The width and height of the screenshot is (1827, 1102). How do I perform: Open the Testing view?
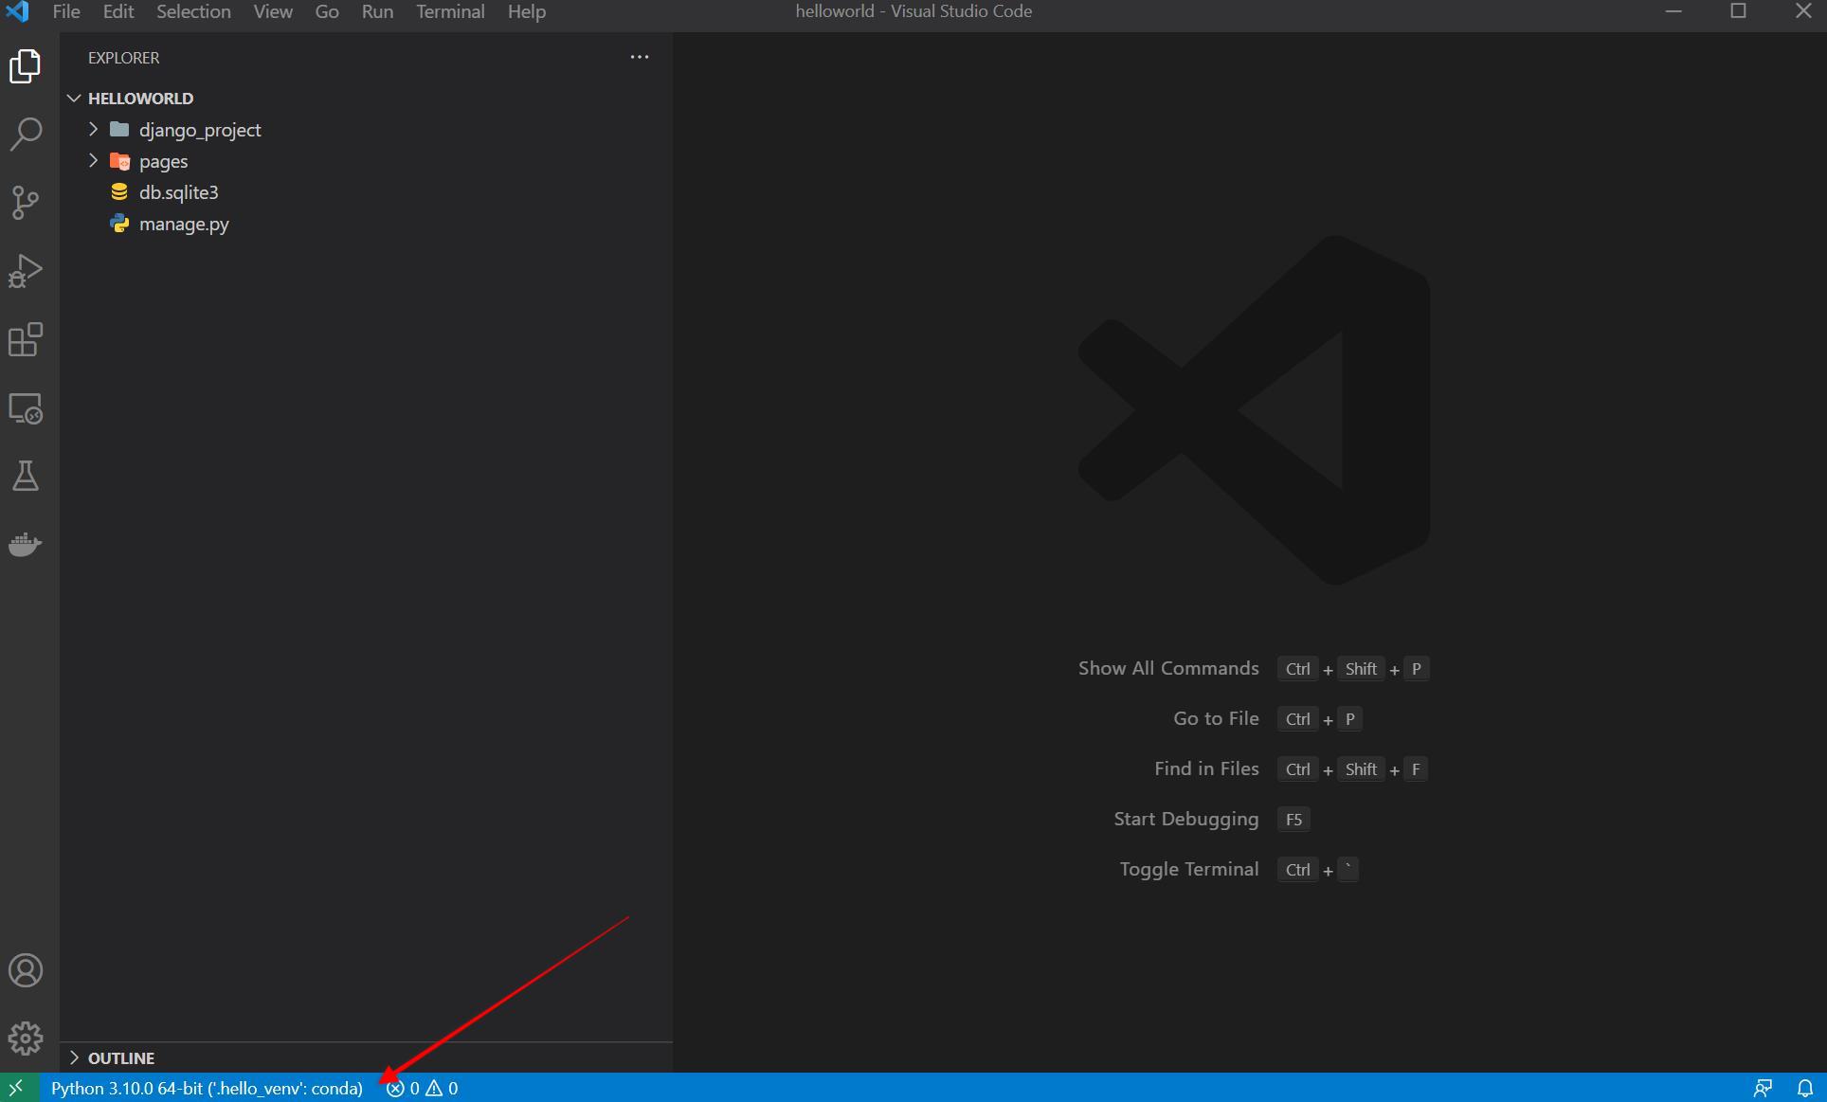click(26, 476)
